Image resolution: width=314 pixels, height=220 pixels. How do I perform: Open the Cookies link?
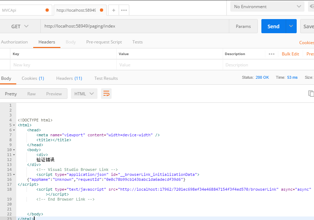click(306, 43)
